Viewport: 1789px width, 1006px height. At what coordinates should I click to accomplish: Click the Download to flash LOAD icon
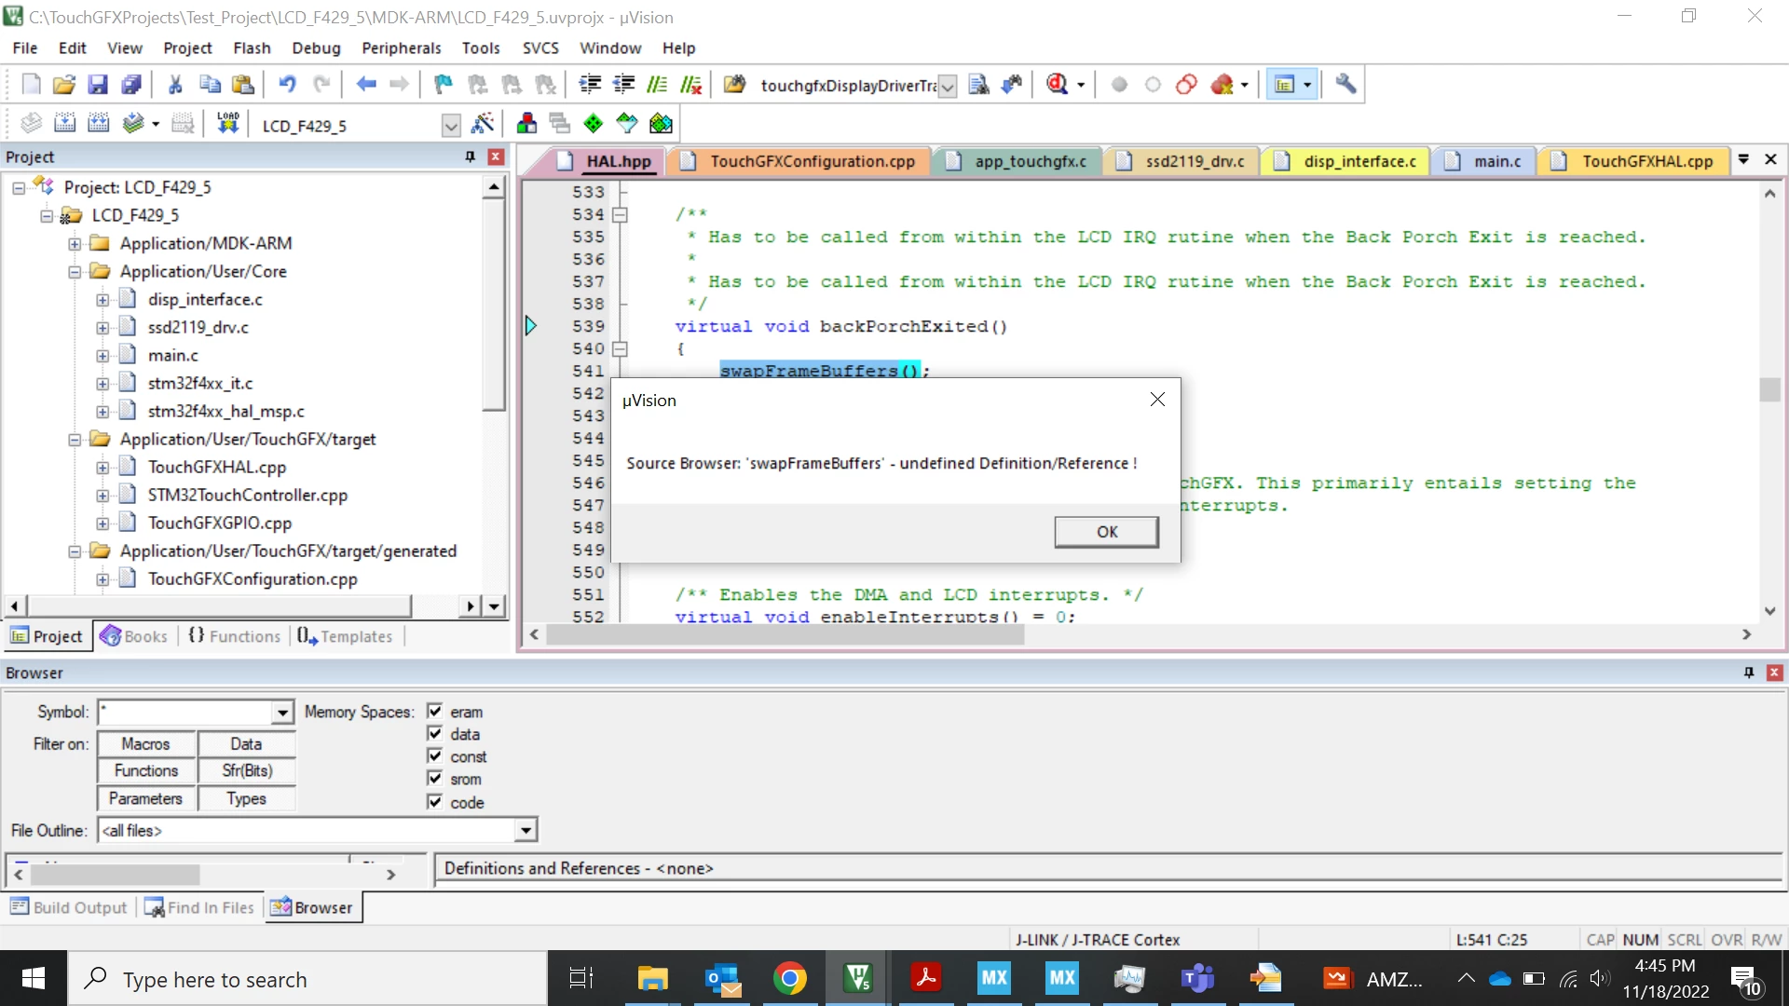click(x=228, y=124)
